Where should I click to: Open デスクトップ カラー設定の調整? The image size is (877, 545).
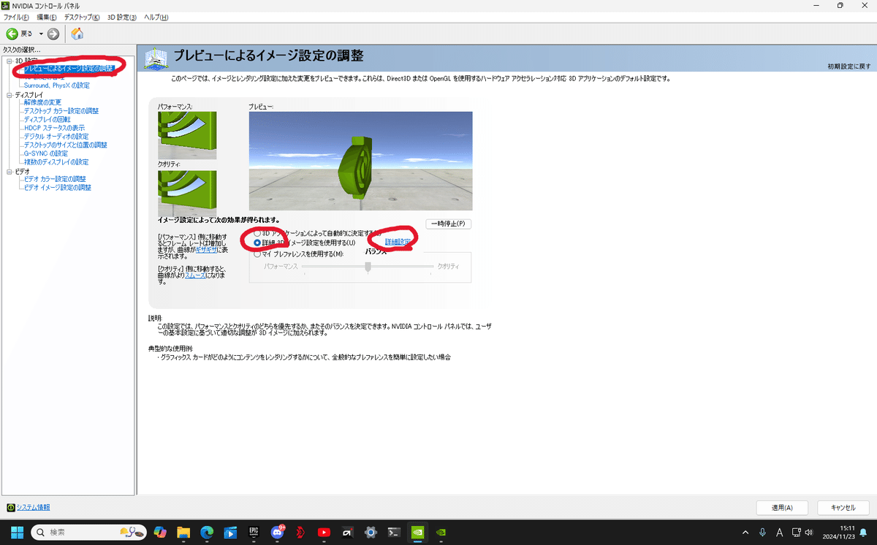pos(61,111)
